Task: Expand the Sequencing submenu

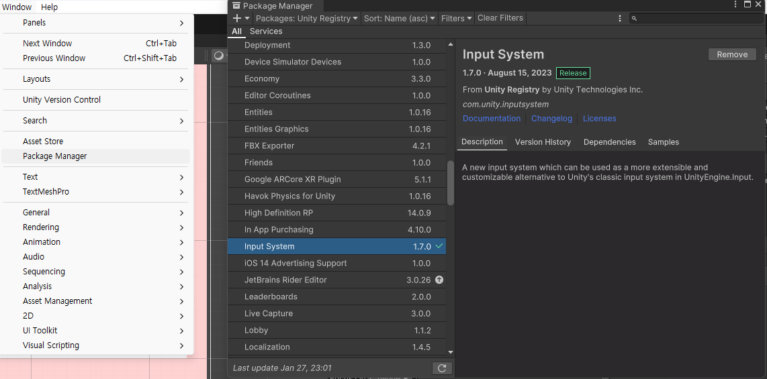Action: [97, 272]
